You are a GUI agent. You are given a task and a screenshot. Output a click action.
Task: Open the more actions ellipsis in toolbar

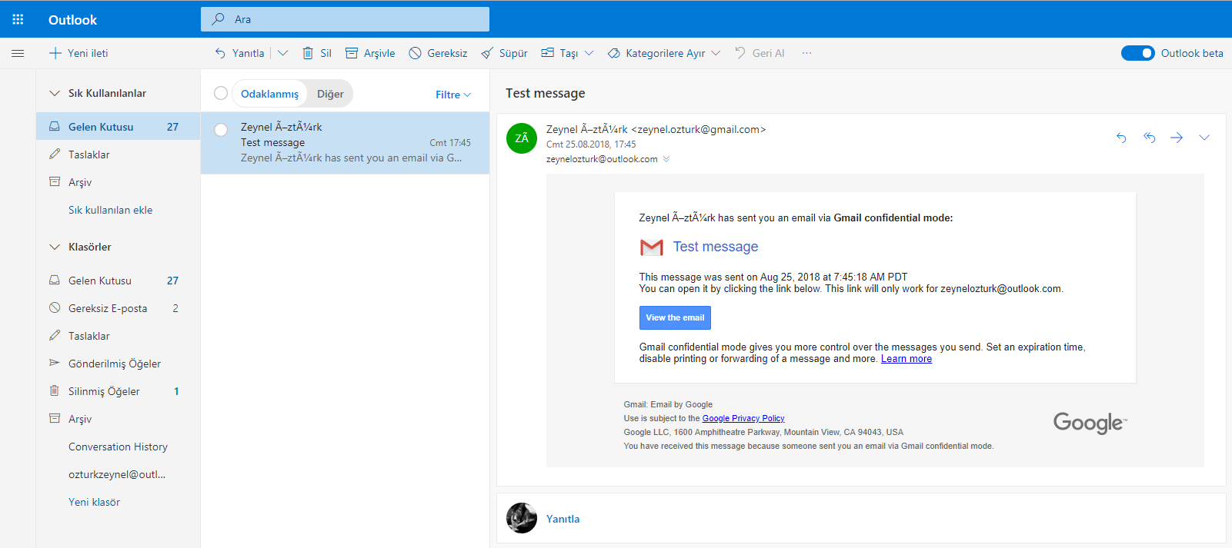pyautogui.click(x=806, y=53)
